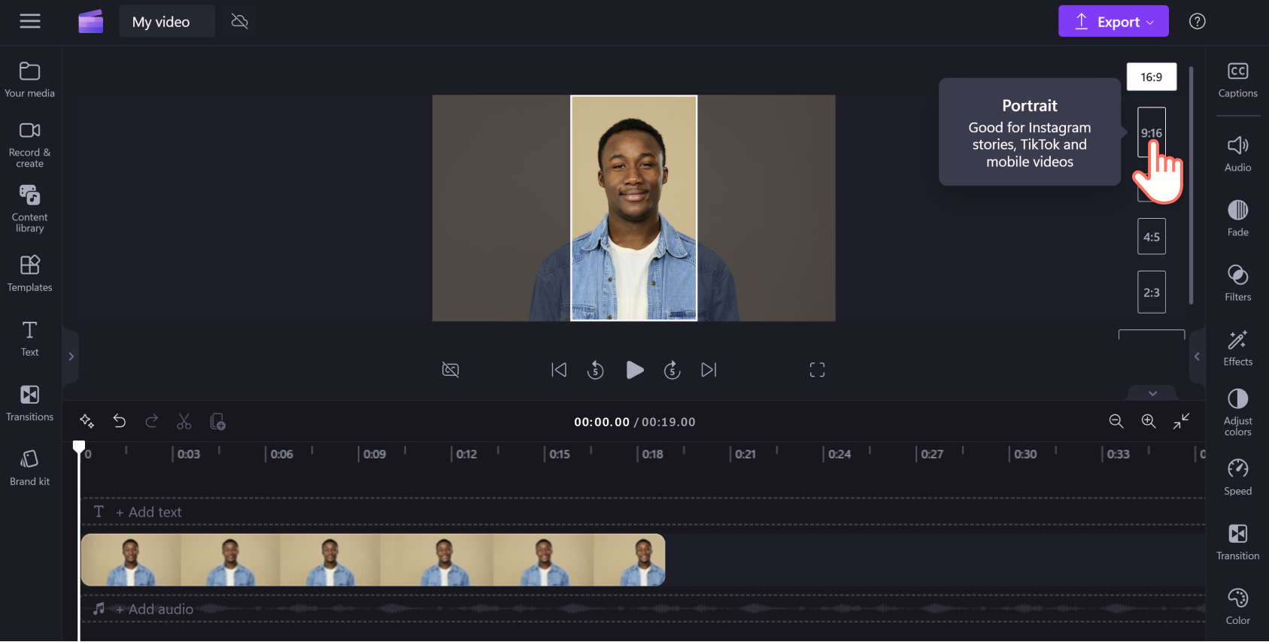Click the cloud sync disabled icon
This screenshot has width=1269, height=642.
240,21
